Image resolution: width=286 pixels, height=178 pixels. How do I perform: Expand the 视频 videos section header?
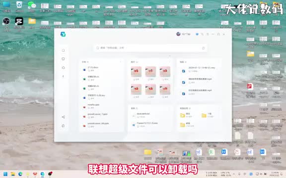183,62
